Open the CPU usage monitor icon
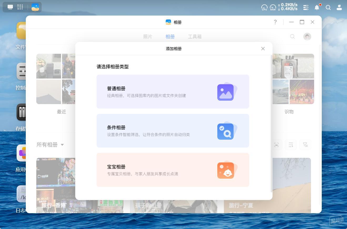Screen dimensions: 347x229 pyautogui.click(x=264, y=7)
